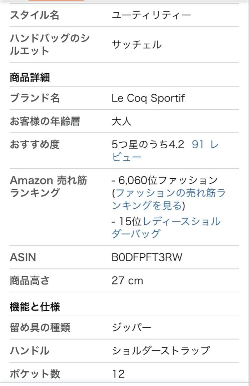Click the 機能と仕様 section heading
249x386 pixels.
pos(35,307)
